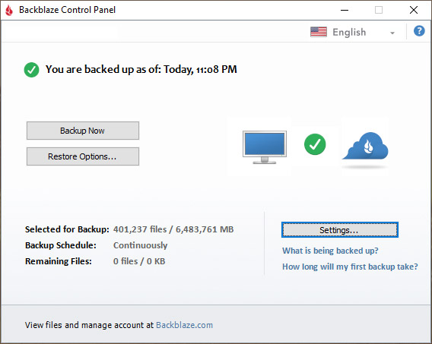
Task: Open 'How long will my first backup take?' link
Action: coord(350,267)
